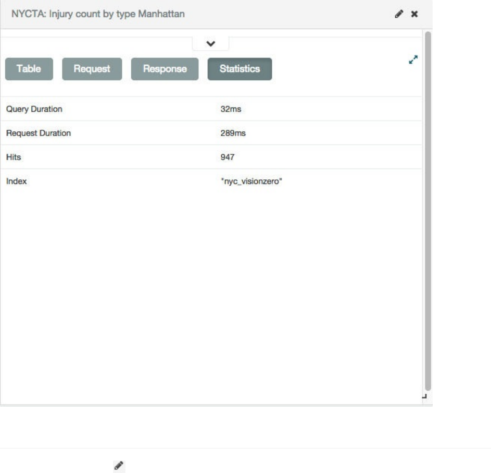The image size is (491, 473).
Task: Click the panel resize handle at the corner
Action: [x=424, y=396]
